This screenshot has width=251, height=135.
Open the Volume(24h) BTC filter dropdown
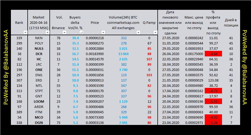point(138,33)
